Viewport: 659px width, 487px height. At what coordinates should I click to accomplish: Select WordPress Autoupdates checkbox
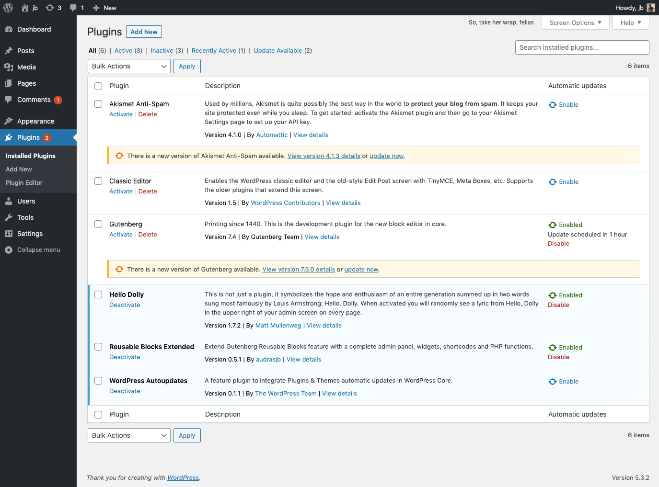(98, 381)
